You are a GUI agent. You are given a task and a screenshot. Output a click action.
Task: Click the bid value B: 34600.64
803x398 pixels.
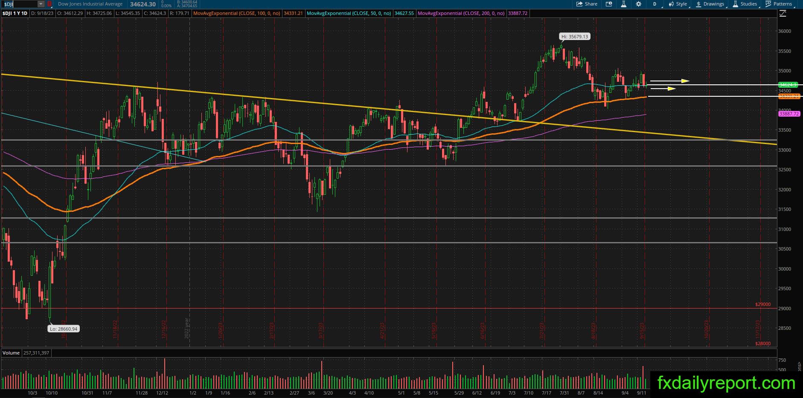click(x=187, y=2)
